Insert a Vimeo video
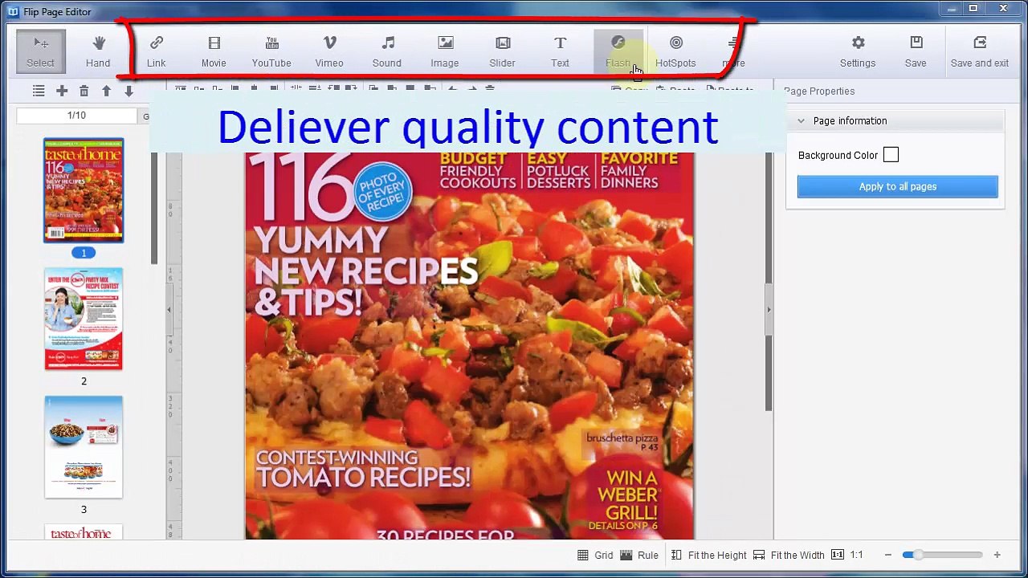 click(x=329, y=51)
